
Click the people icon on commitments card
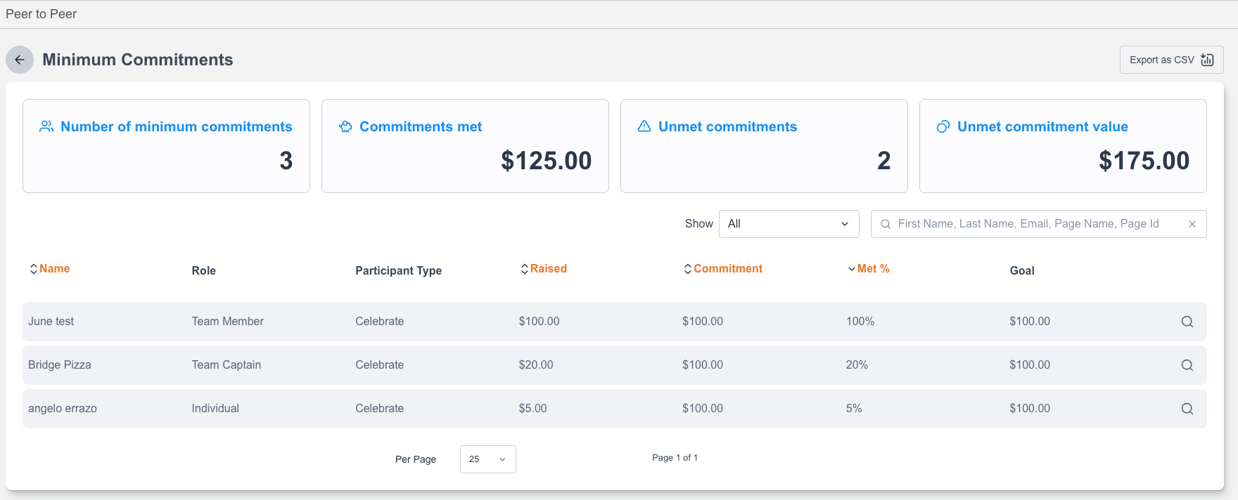[x=46, y=126]
